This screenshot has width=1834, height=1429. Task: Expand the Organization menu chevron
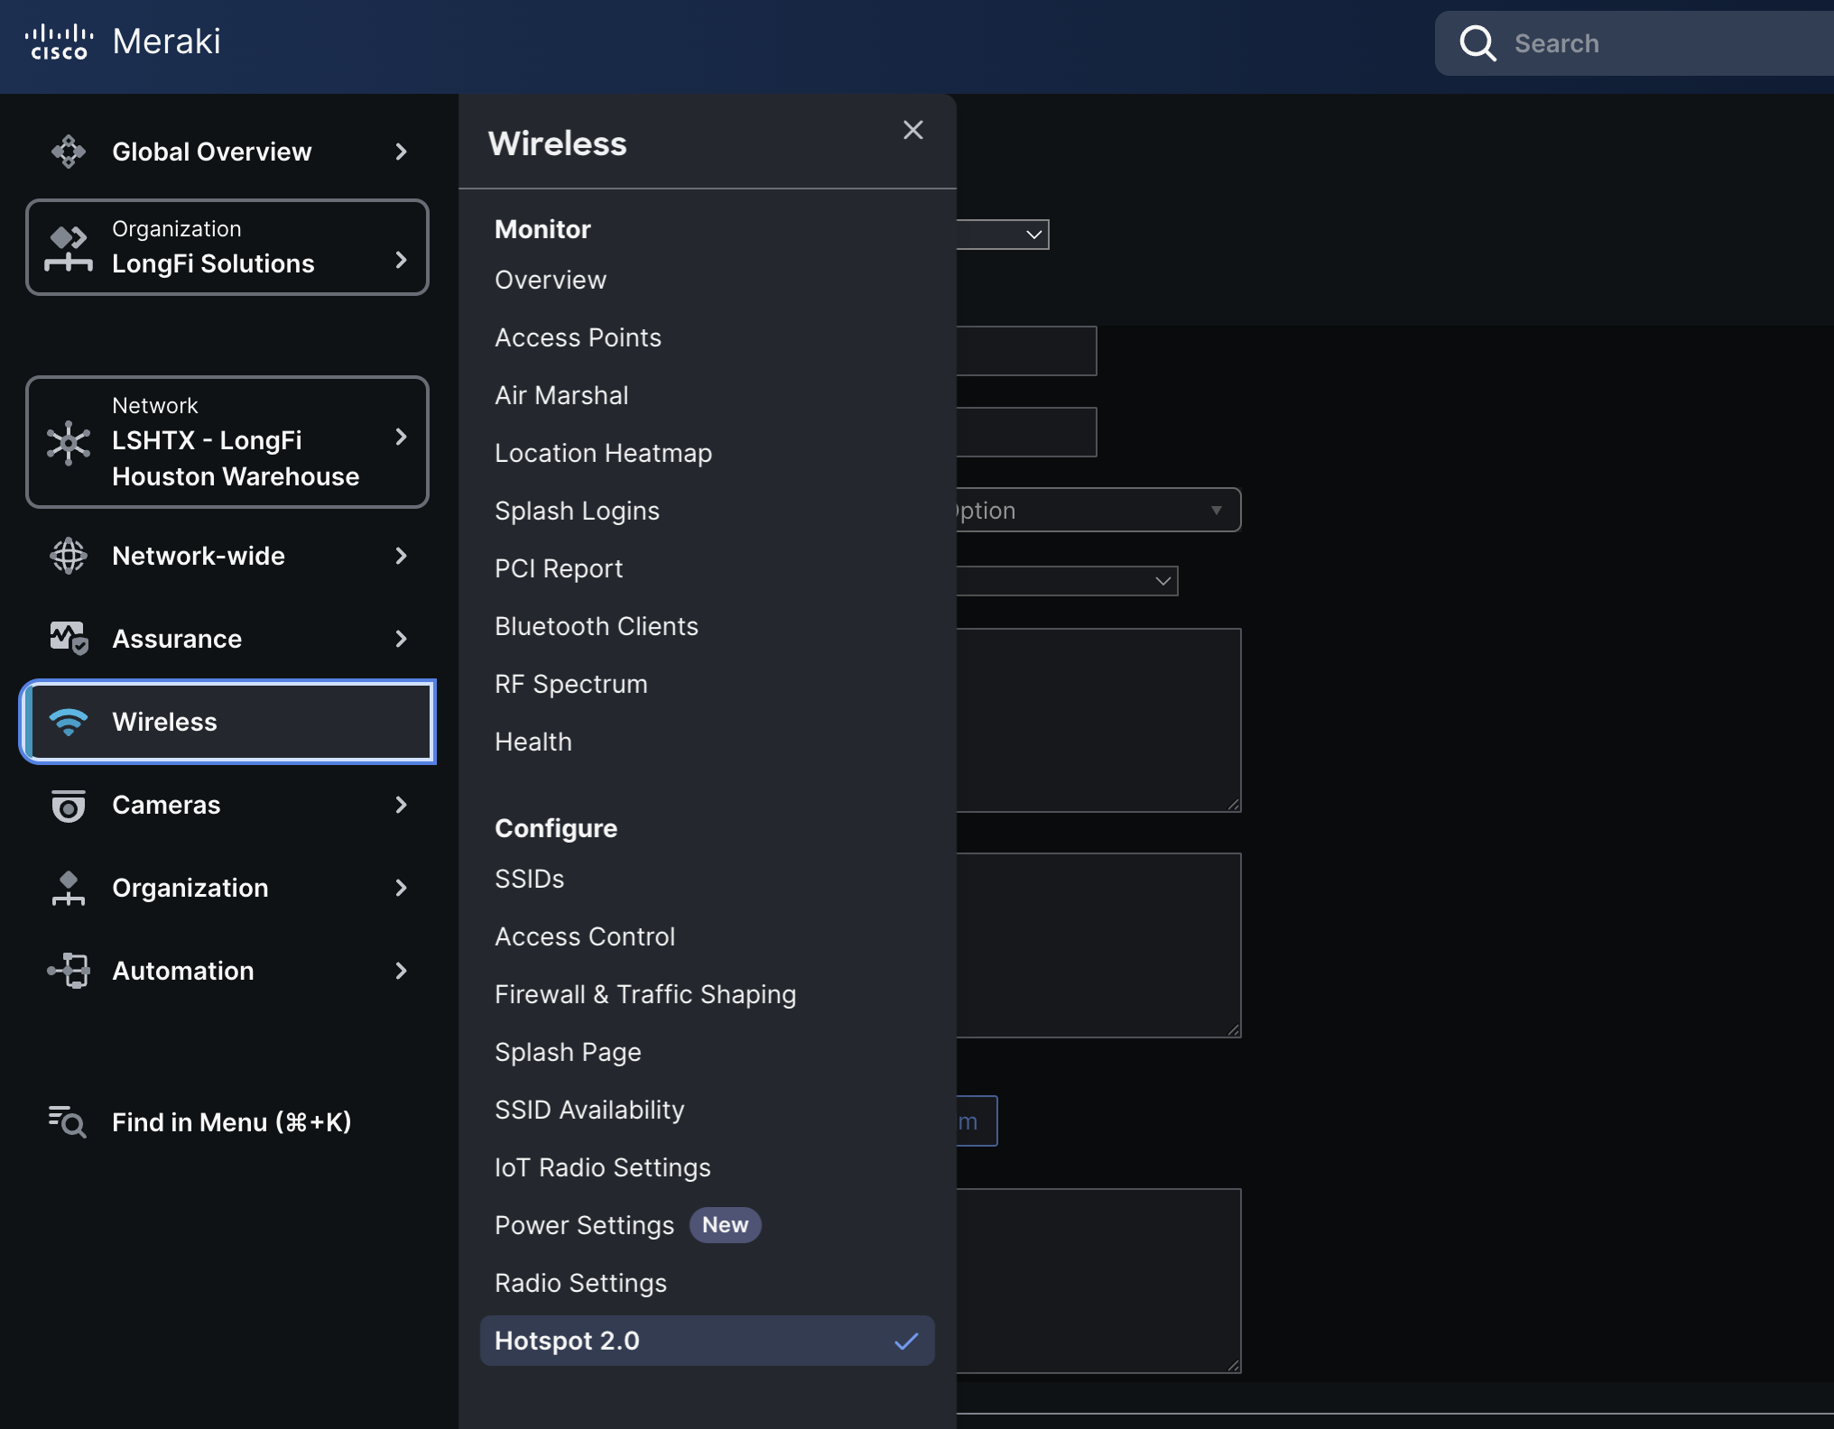[x=402, y=888]
